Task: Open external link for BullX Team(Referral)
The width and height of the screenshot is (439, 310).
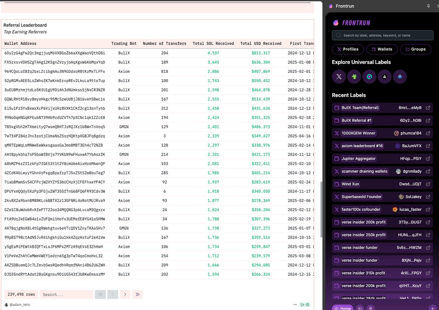Action: 428,108
